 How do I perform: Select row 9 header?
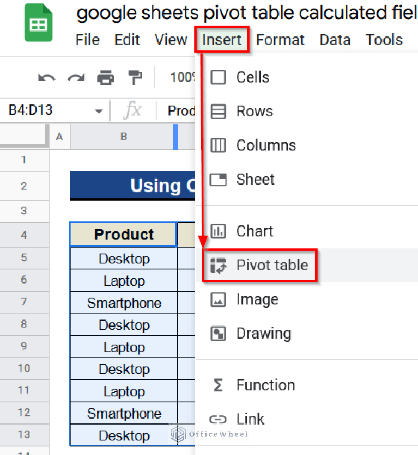(24, 346)
